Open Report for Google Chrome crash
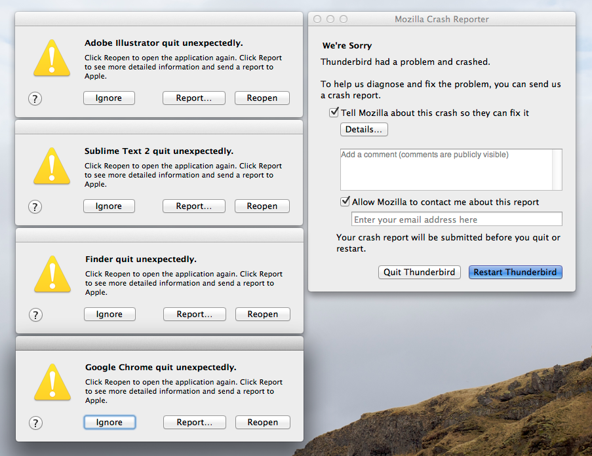592x456 pixels. pyautogui.click(x=195, y=423)
